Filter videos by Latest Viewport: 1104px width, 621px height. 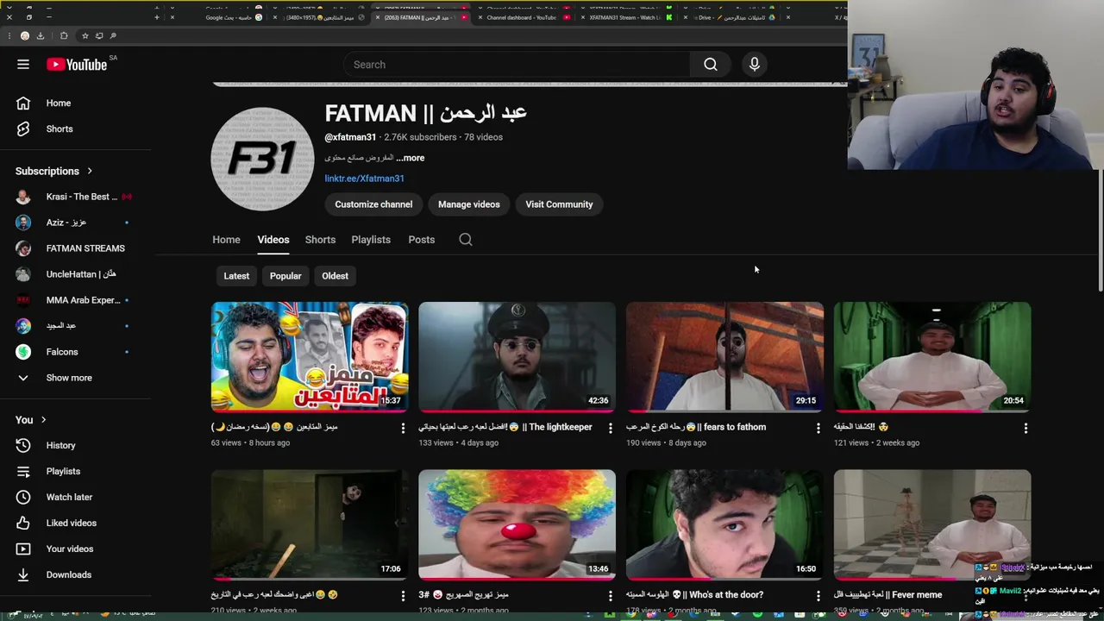click(236, 276)
